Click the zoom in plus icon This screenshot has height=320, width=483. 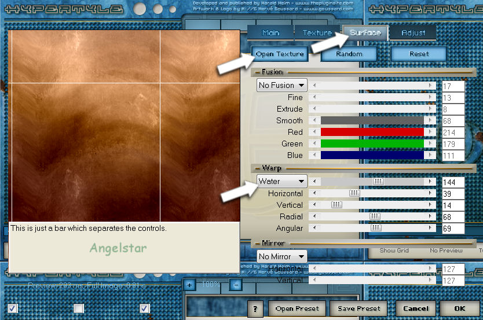click(189, 285)
